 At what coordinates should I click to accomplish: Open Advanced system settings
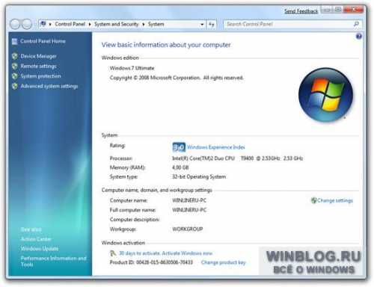(x=49, y=86)
